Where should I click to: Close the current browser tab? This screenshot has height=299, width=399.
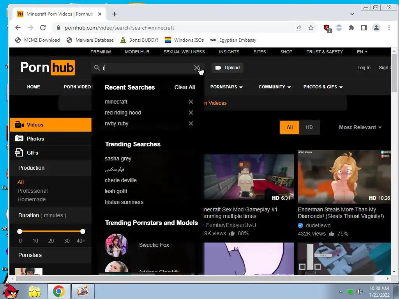100,14
